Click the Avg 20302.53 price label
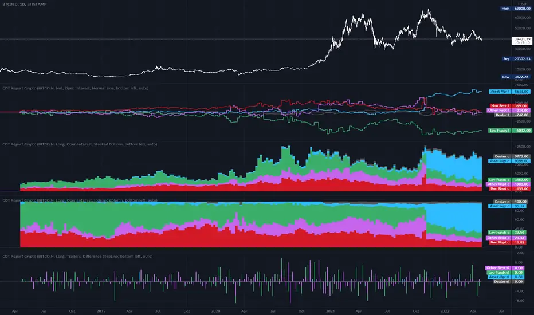Image resolution: width=534 pixels, height=315 pixels. [x=516, y=59]
